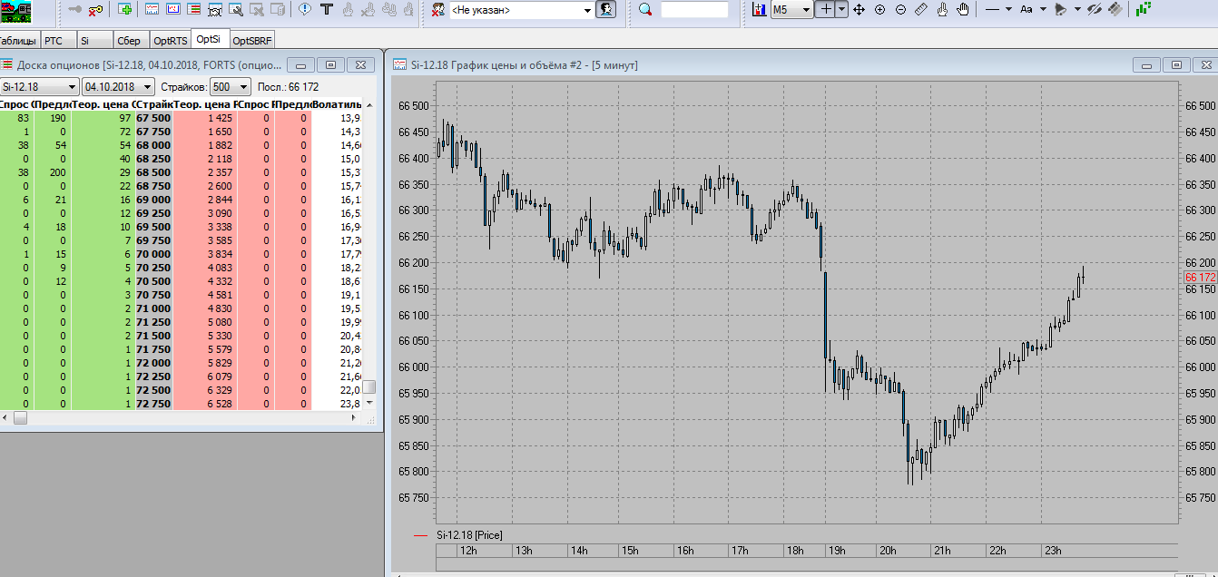Click the Si-12.18 [Price] chart legend
The image size is (1218, 577).
pos(468,535)
